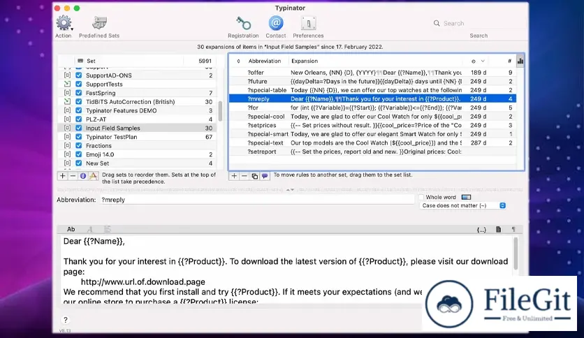
Task: Toggle Typinator Features DEMO checkbox
Action: (78, 110)
